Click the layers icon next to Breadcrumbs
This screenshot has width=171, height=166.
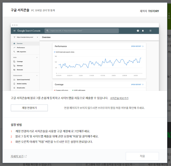click(14, 88)
